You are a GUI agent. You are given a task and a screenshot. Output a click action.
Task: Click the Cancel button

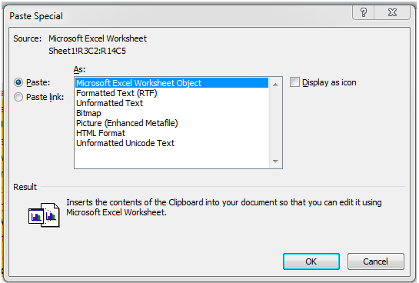[x=376, y=261]
